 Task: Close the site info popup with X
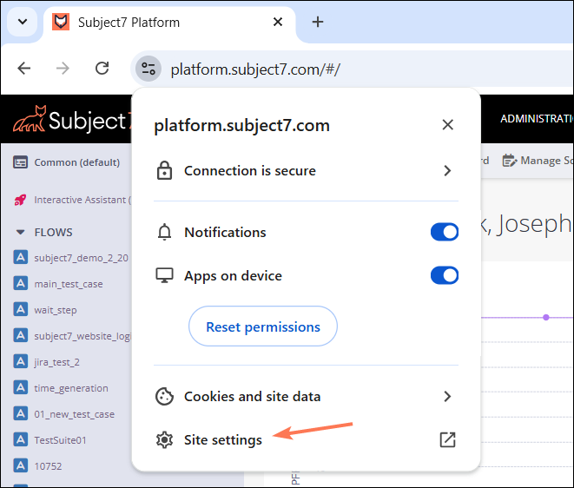447,125
